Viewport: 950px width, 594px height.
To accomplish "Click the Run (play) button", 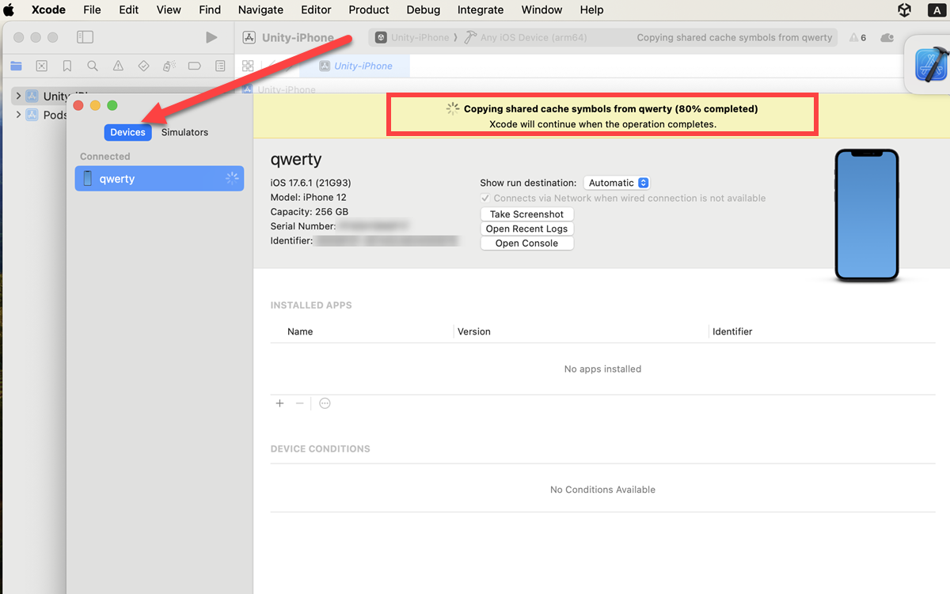I will (x=211, y=37).
